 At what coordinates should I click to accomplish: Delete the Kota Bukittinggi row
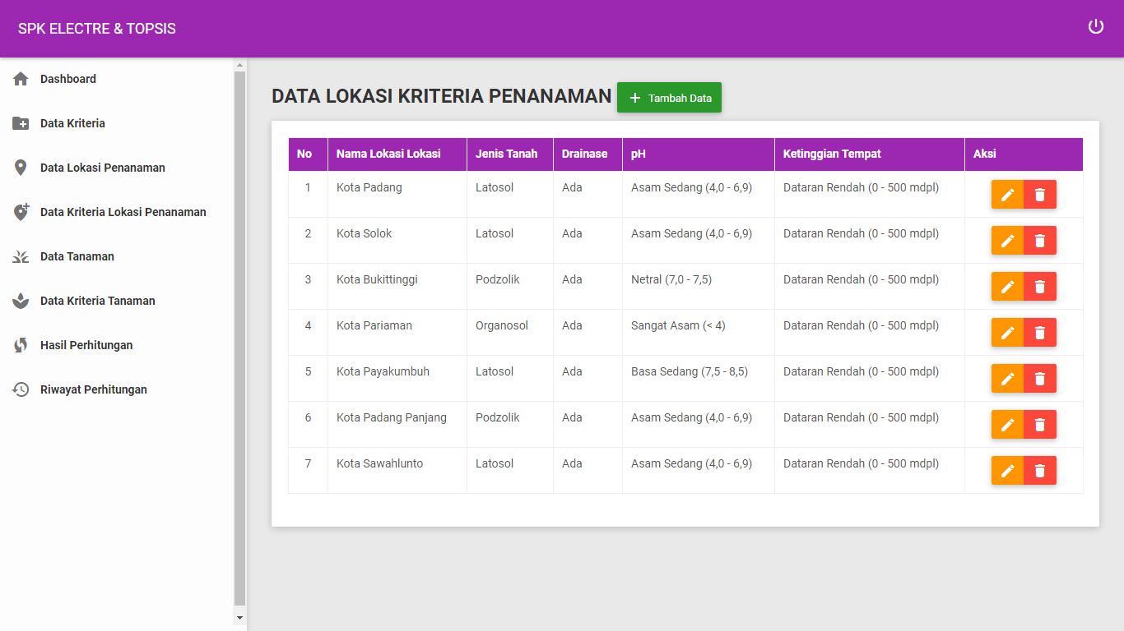(x=1040, y=287)
